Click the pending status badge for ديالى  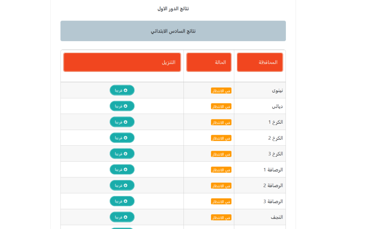221,106
